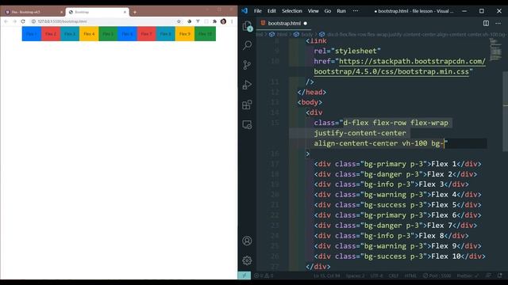Click the unsaved dot on the bootstrap.html tab
The width and height of the screenshot is (508, 285).
click(305, 23)
